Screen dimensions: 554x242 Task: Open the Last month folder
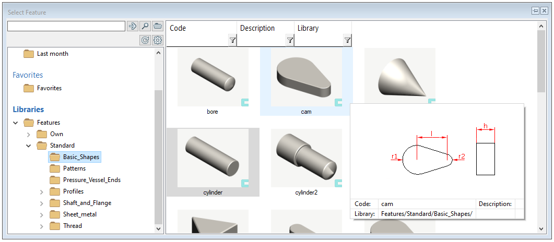(x=52, y=54)
